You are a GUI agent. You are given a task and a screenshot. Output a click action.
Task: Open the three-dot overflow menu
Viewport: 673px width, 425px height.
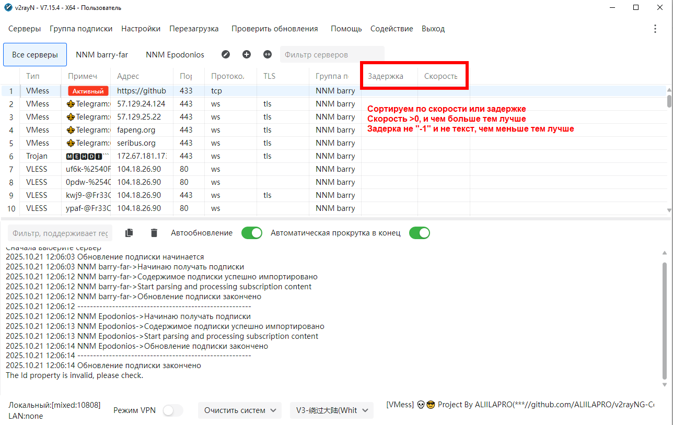655,29
